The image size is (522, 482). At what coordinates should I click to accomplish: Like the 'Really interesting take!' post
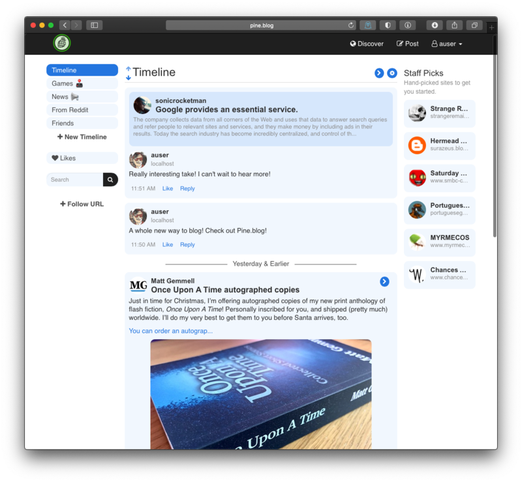(168, 188)
